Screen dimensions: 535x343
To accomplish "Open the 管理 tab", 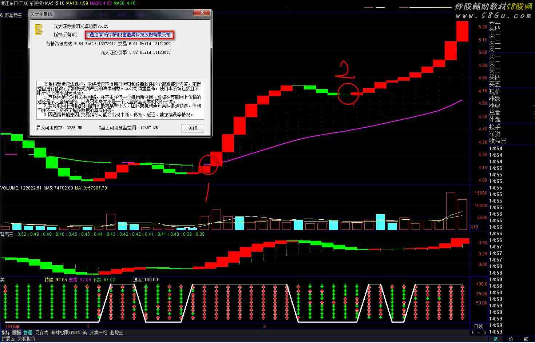I will click(28, 332).
